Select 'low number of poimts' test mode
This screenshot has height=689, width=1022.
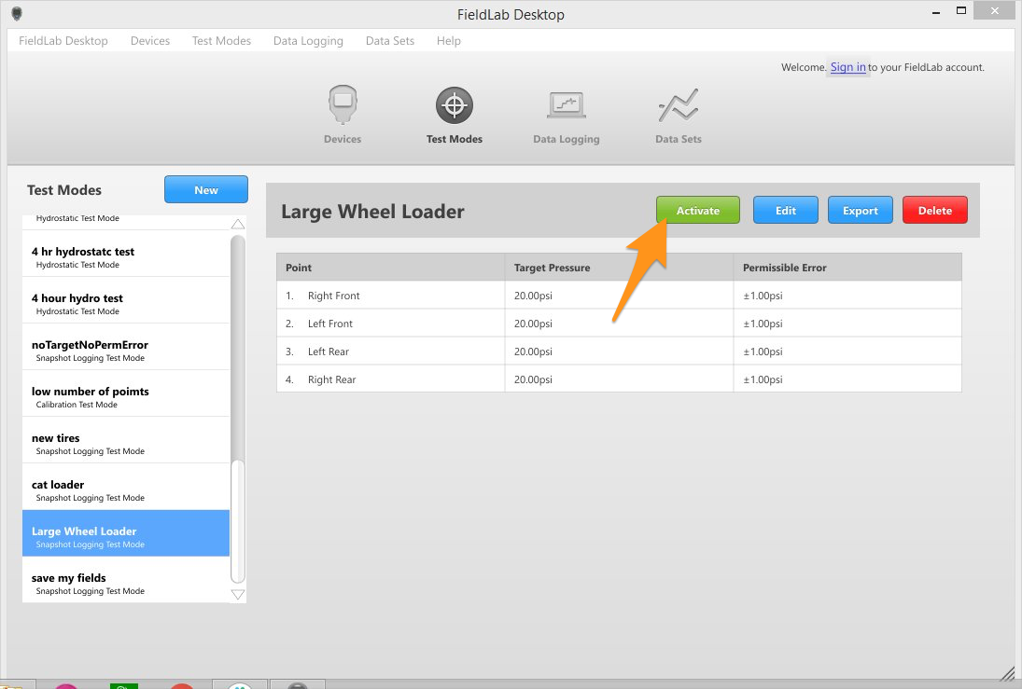(126, 393)
